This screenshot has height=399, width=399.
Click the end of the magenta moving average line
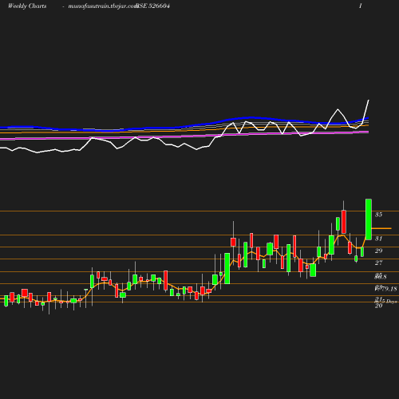tap(367, 132)
